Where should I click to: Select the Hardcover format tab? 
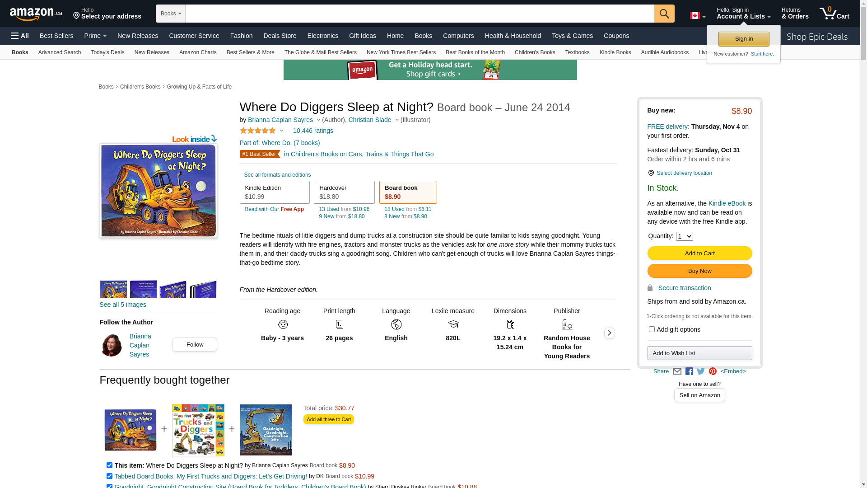click(x=344, y=192)
